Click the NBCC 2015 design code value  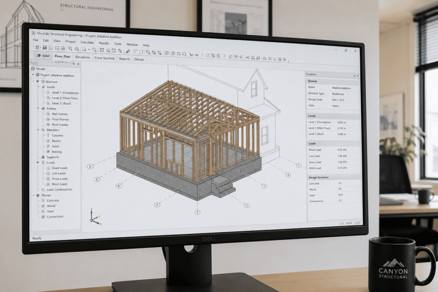pyautogui.click(x=338, y=100)
